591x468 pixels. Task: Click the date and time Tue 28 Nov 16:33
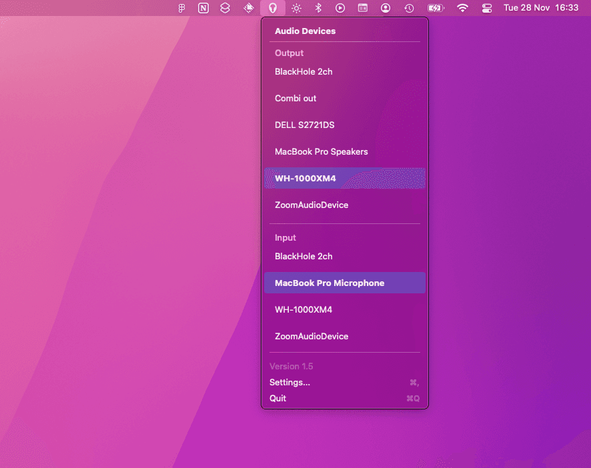541,8
